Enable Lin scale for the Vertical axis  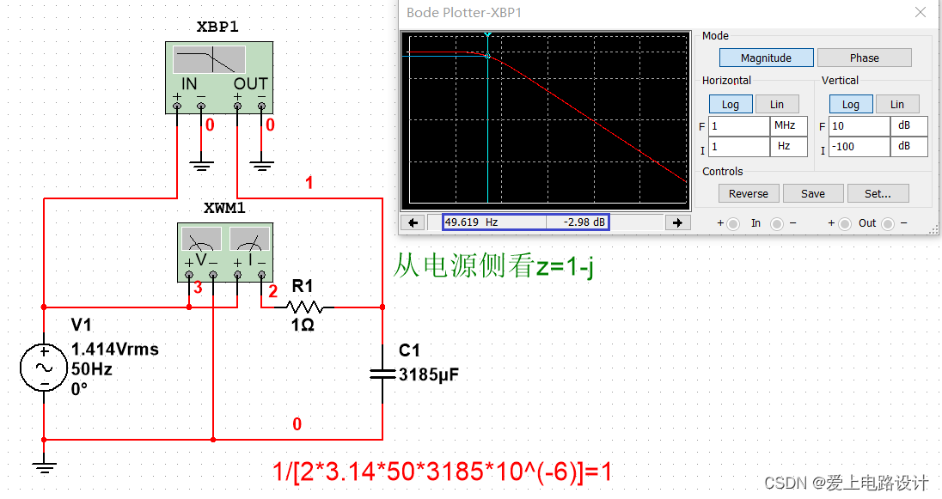coord(896,103)
